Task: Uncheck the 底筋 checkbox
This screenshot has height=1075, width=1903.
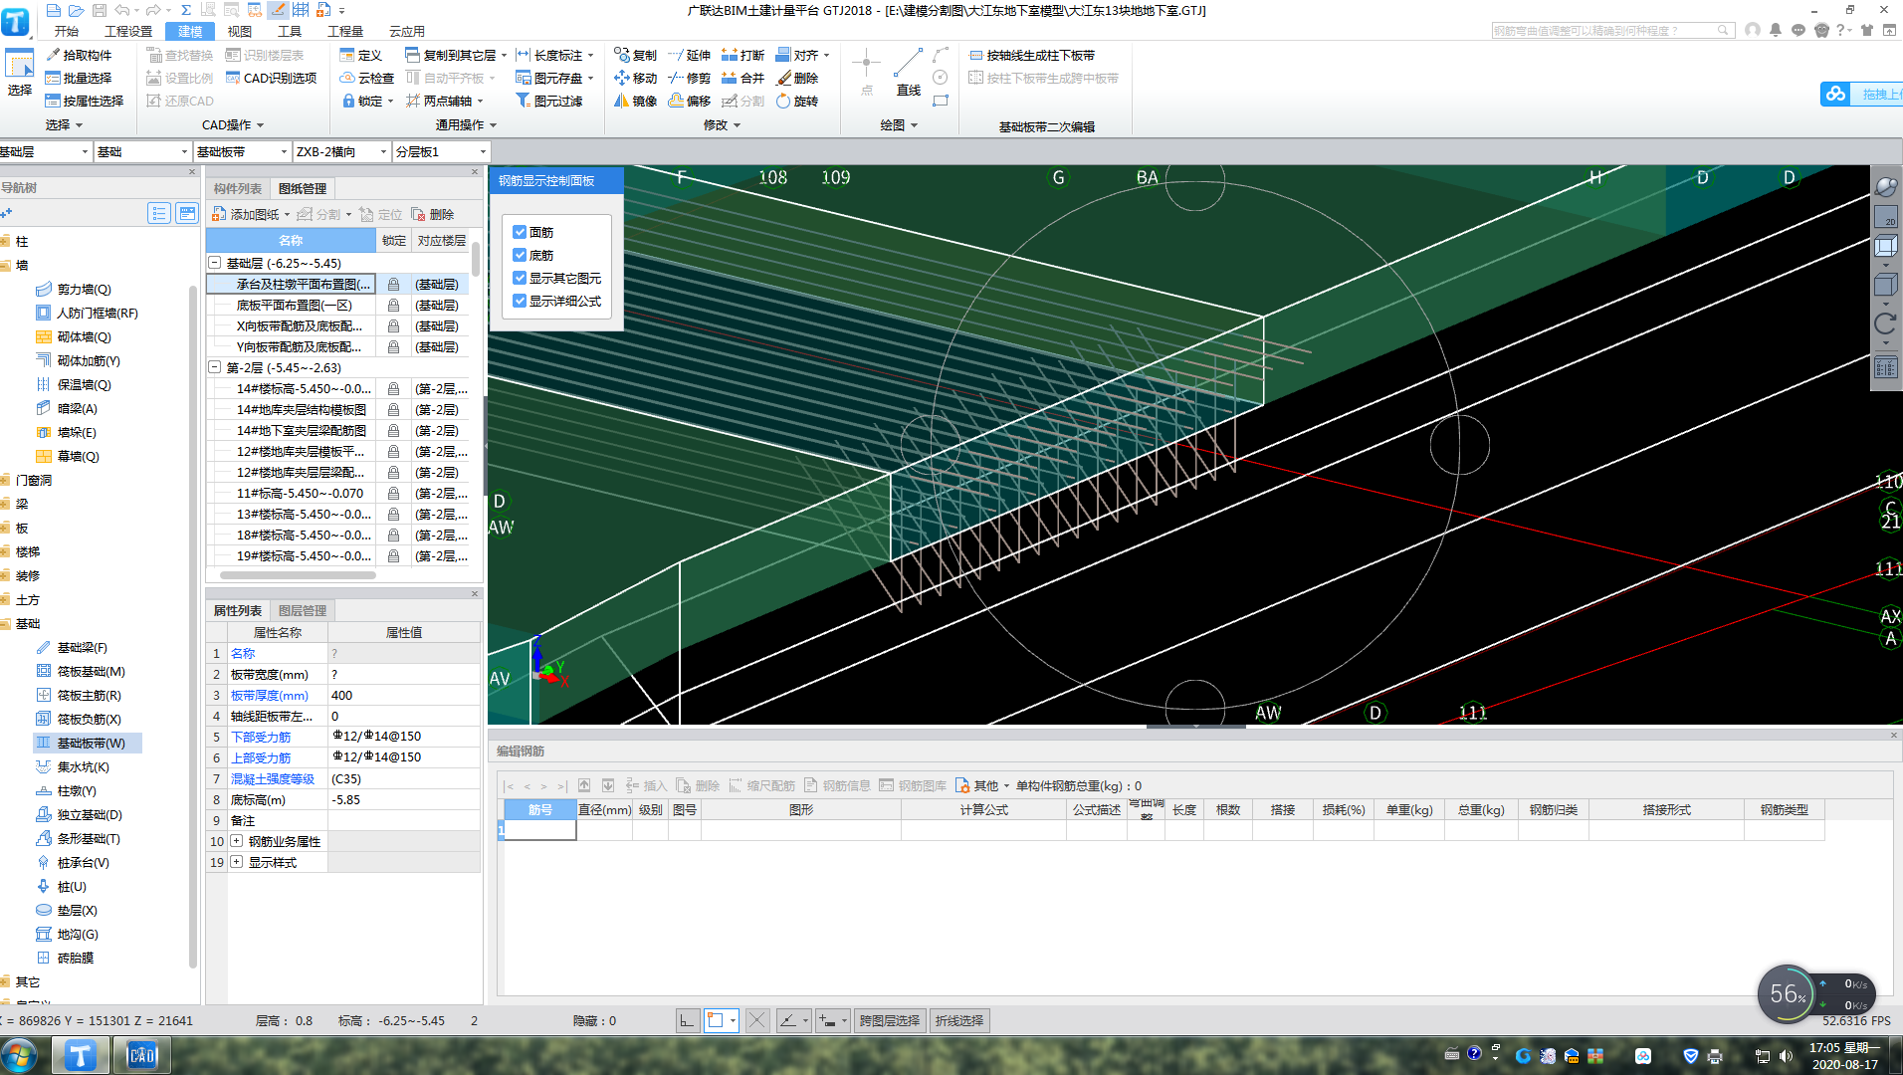Action: click(x=520, y=255)
